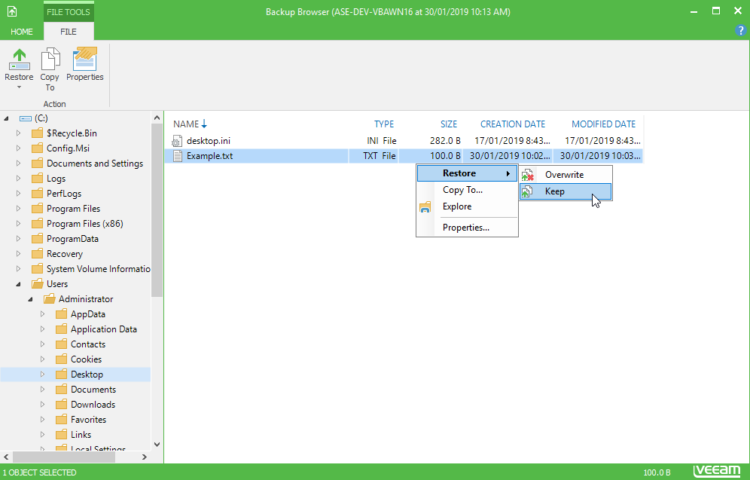Open the Restore dropdown arrow in ribbon
Viewport: 750px width, 480px height.
(x=19, y=87)
